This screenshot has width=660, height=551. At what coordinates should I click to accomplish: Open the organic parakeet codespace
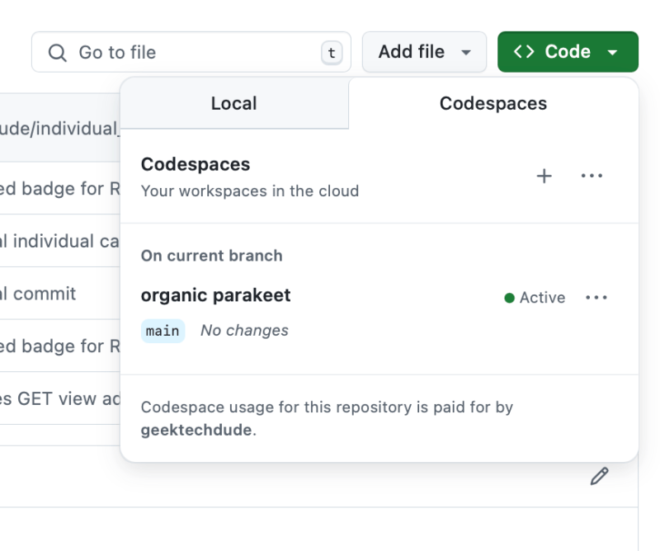(x=215, y=295)
